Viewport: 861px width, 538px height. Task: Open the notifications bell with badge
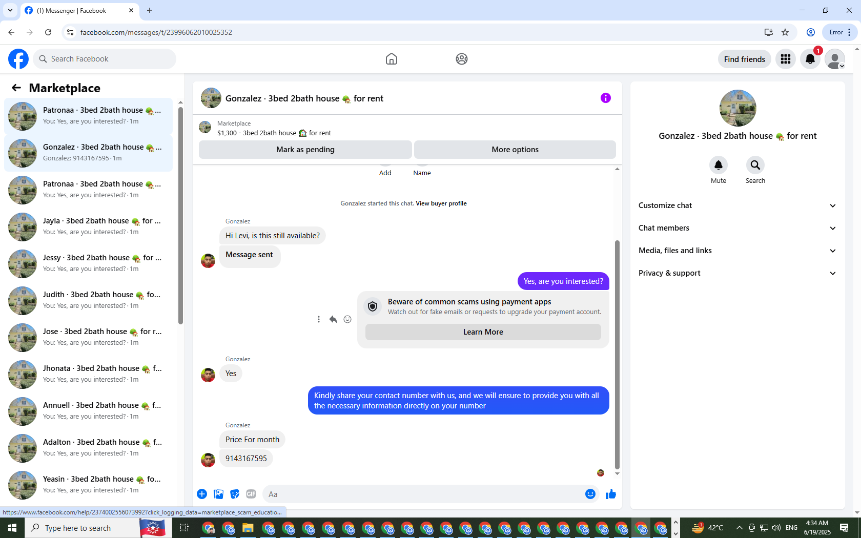(810, 59)
